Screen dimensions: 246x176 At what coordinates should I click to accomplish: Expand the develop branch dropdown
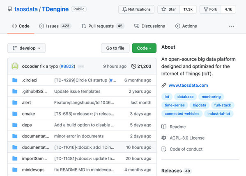tap(26, 48)
